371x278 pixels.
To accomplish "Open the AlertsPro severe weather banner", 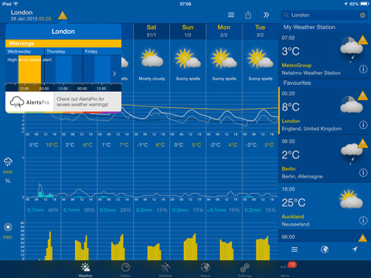I will pos(63,102).
